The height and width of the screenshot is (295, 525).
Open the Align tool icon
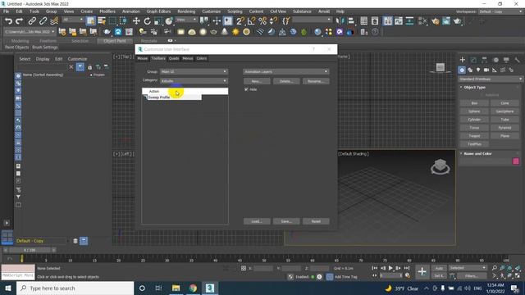[351, 21]
